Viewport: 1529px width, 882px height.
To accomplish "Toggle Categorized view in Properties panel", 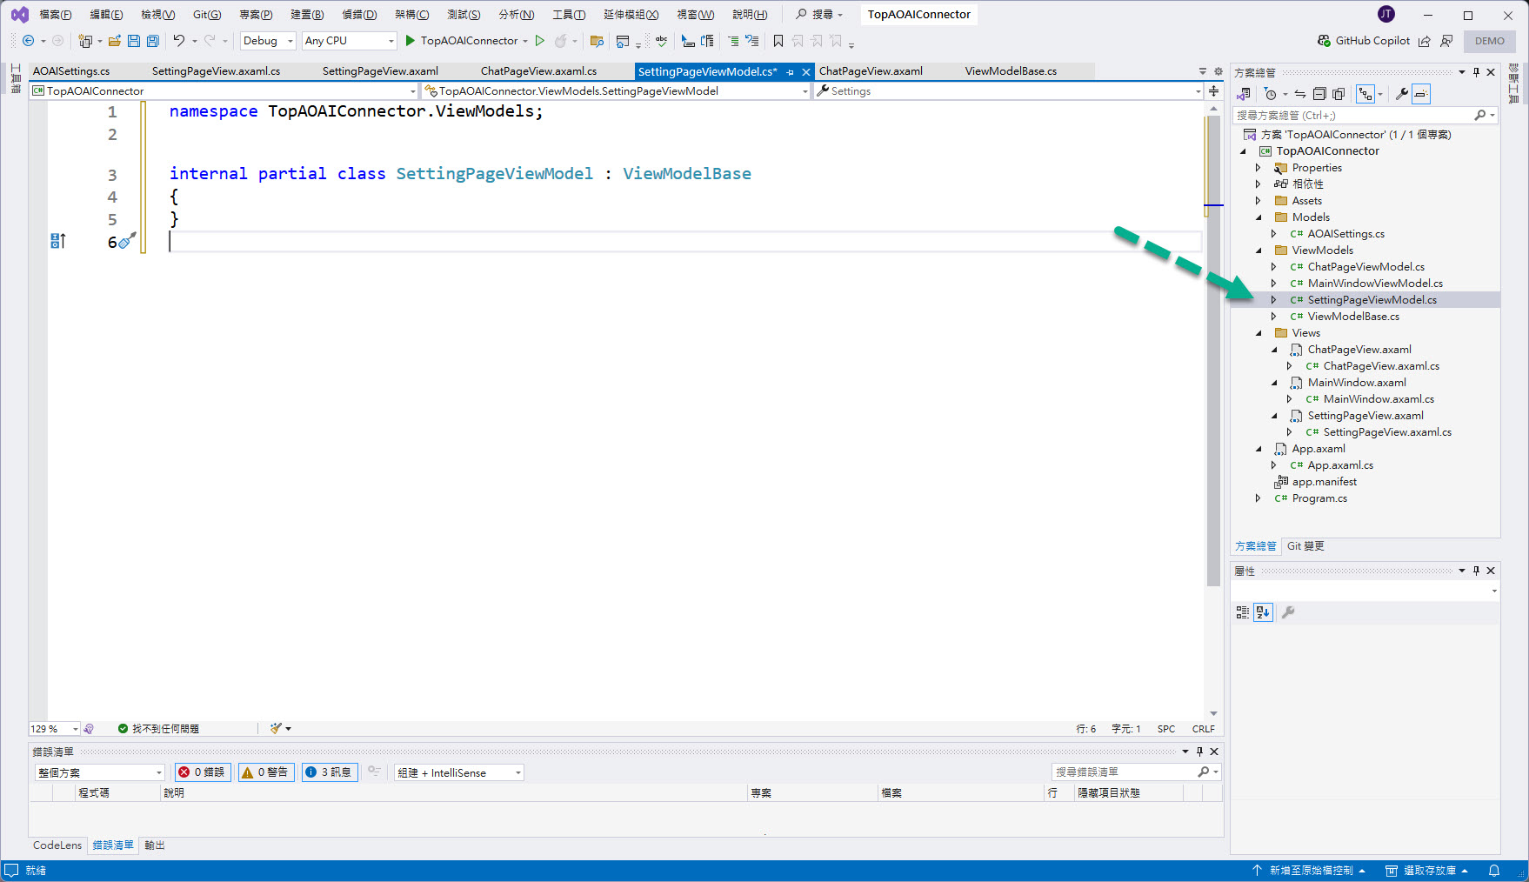I will pyautogui.click(x=1243, y=612).
